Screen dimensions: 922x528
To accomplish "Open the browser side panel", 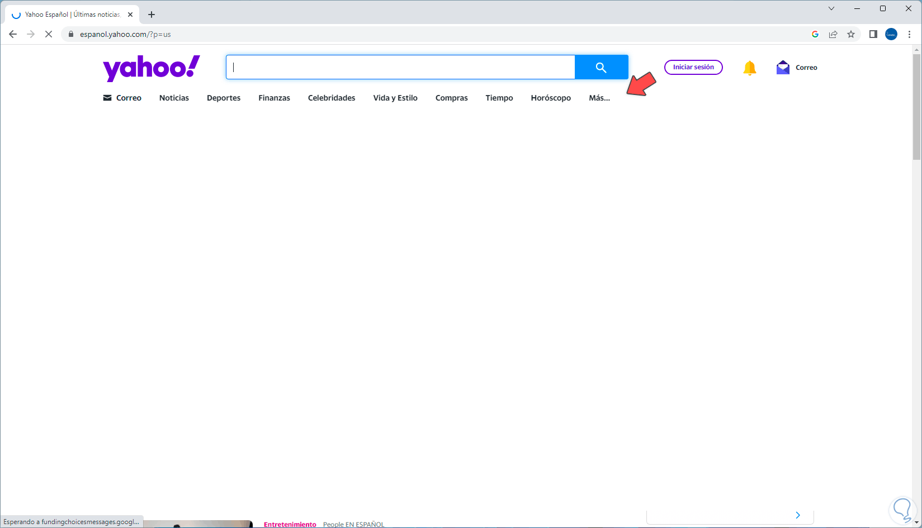I will click(x=873, y=34).
